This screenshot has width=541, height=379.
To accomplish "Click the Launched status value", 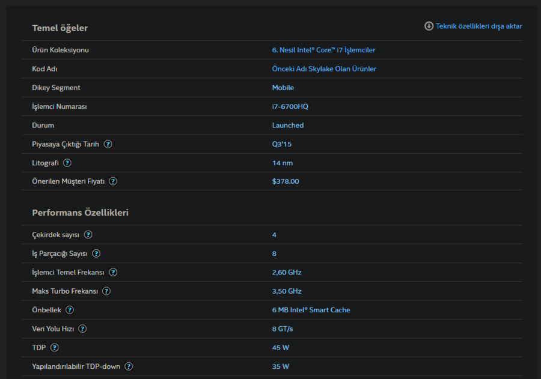I will tap(288, 125).
